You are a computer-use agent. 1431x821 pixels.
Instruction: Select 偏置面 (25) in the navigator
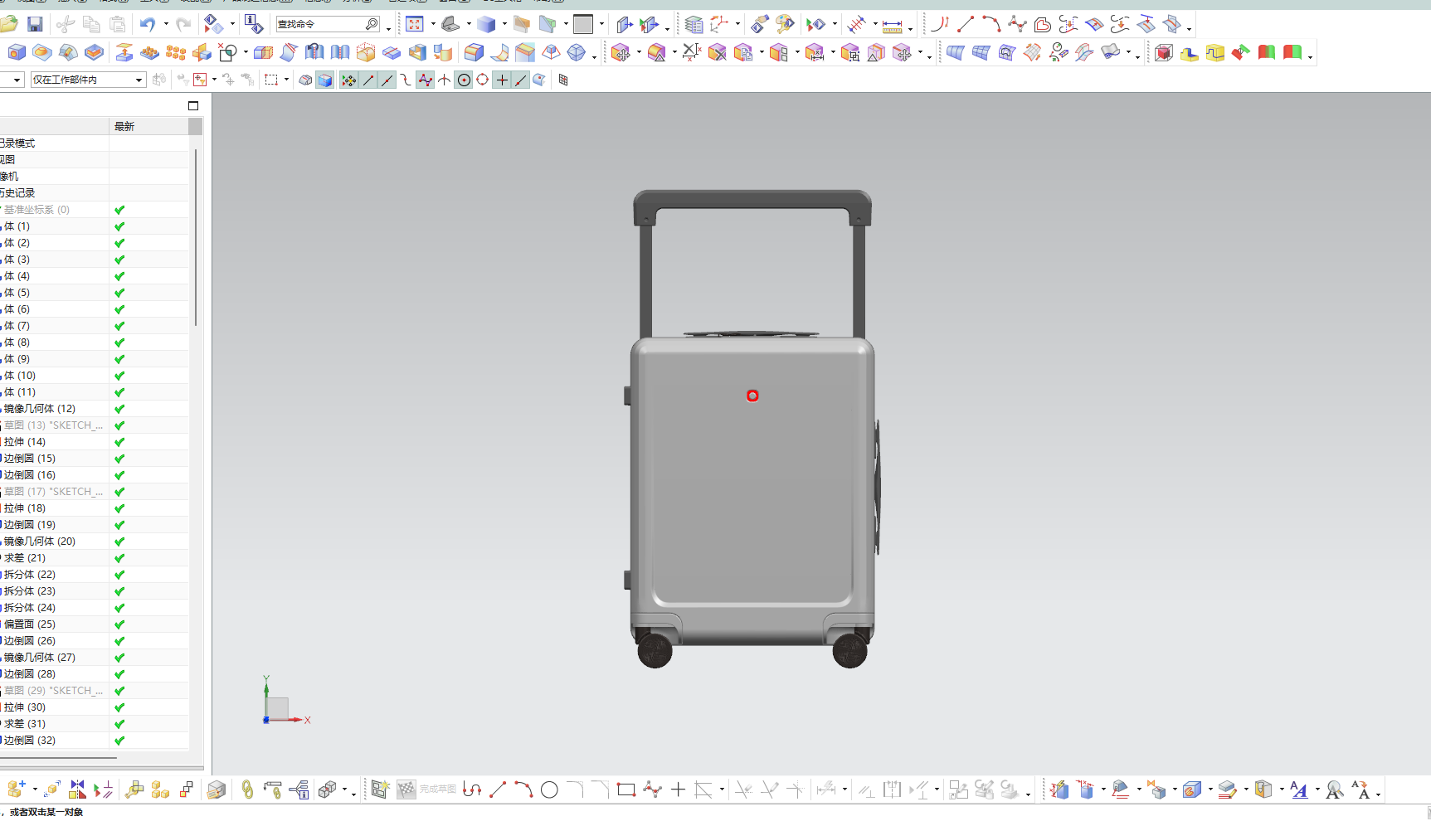pos(30,624)
